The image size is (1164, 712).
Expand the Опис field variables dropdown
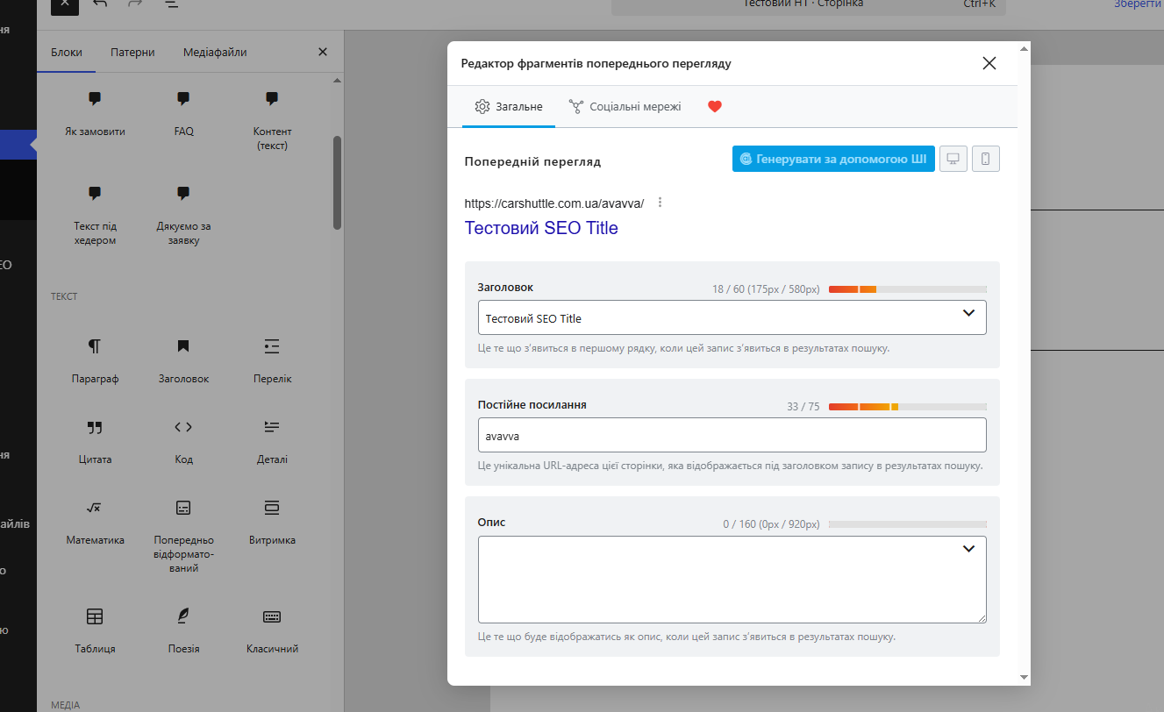pyautogui.click(x=968, y=549)
